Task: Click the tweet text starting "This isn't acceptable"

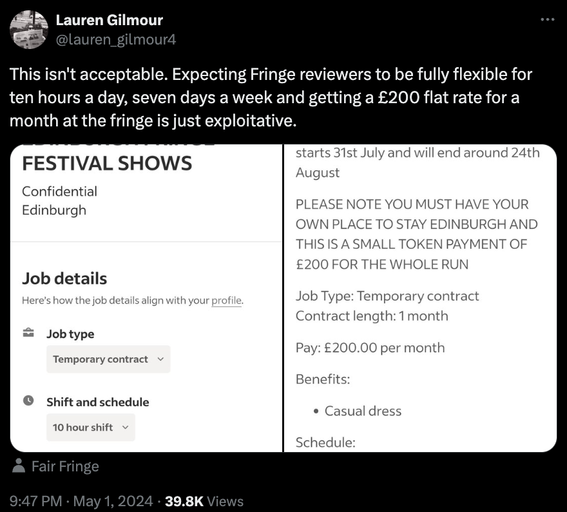Action: (271, 97)
